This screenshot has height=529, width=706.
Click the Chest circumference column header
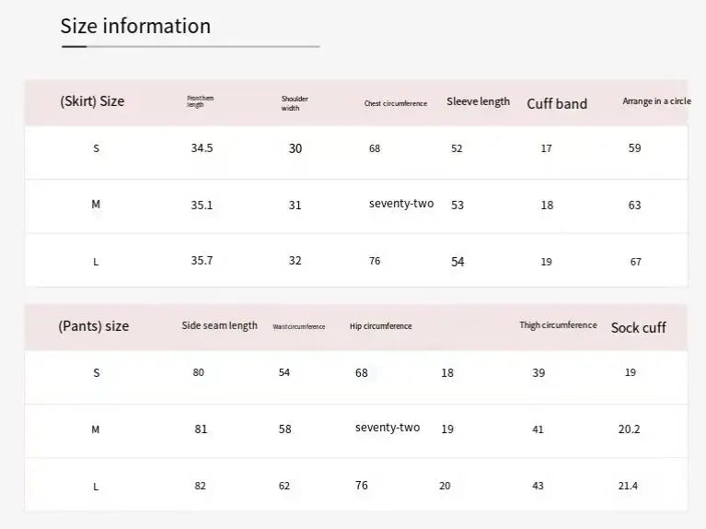click(x=396, y=103)
